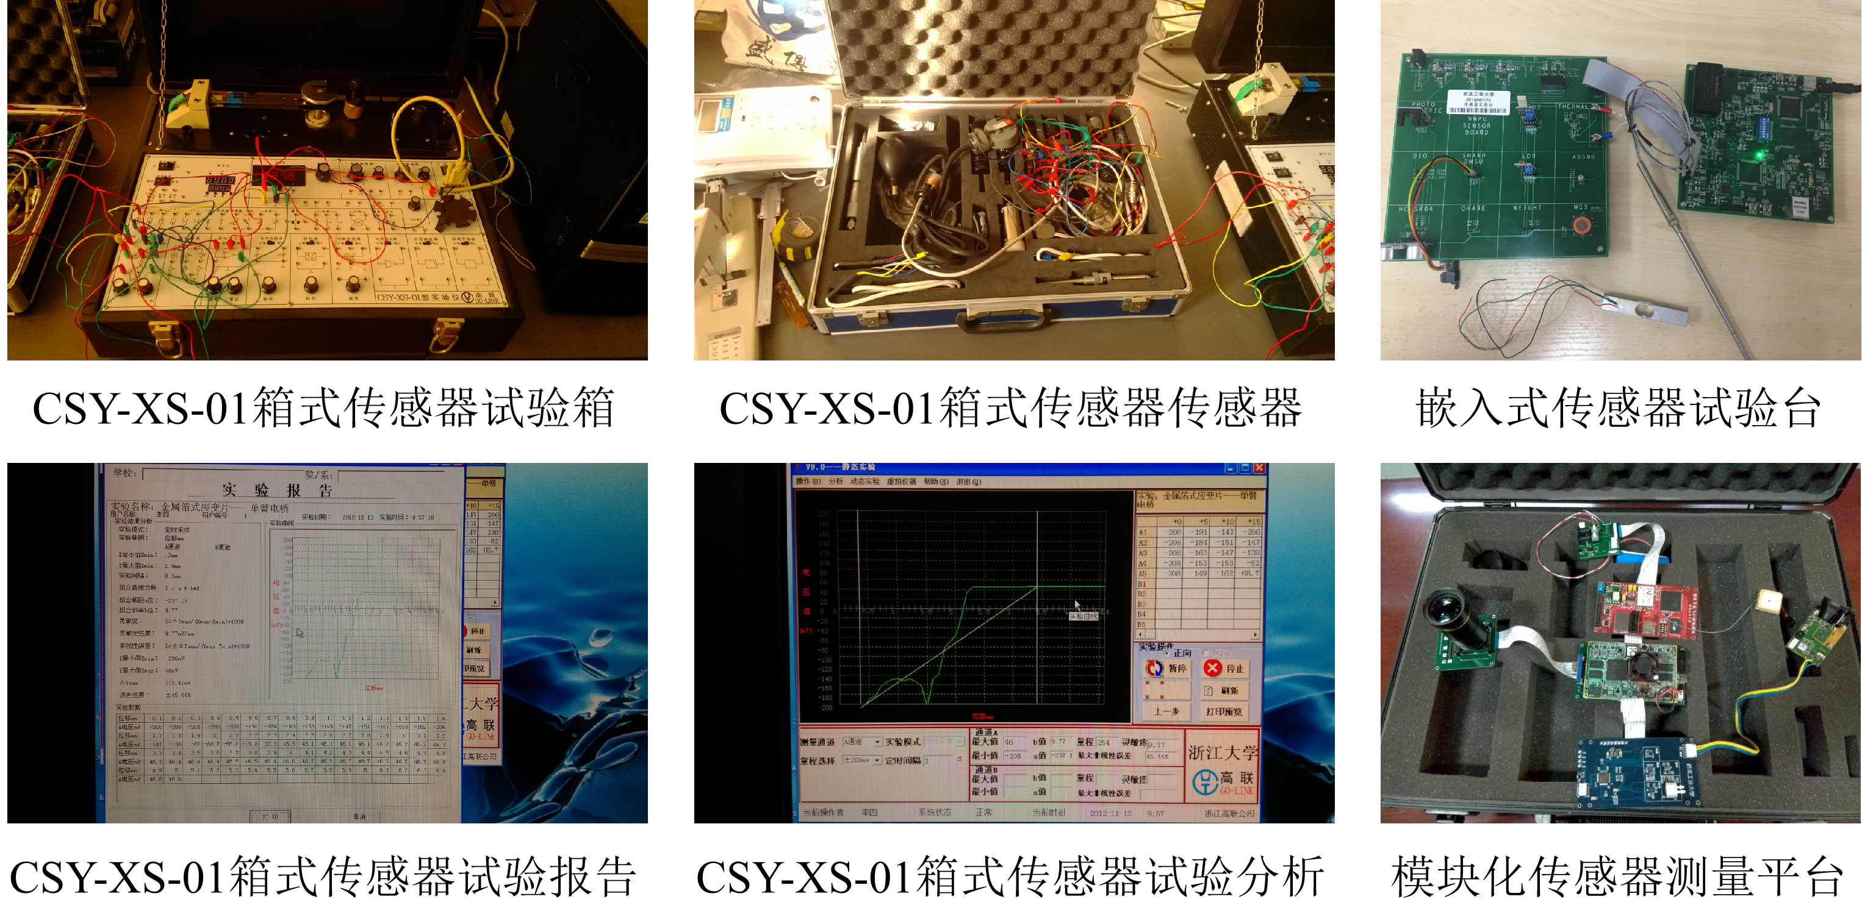
Task: Click the app icon in the 静态实验 title bar
Action: (x=798, y=468)
